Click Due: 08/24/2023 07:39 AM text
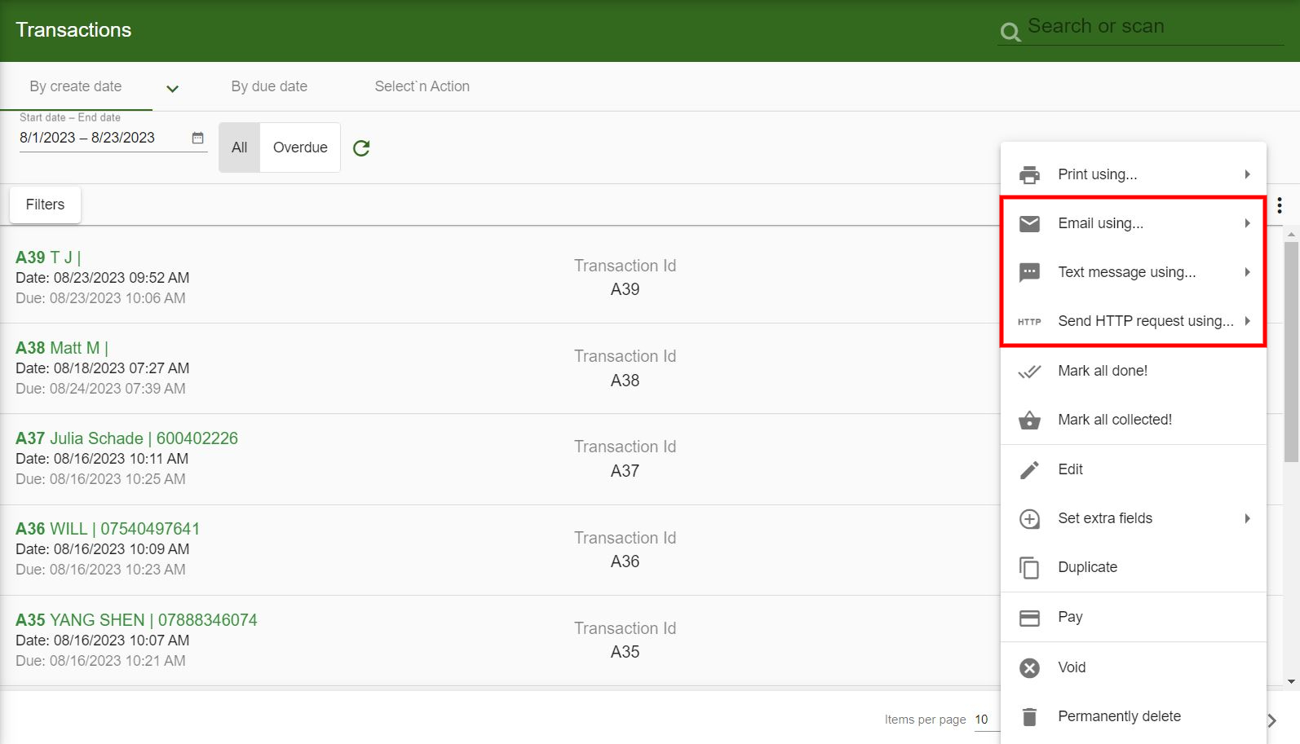 100,389
